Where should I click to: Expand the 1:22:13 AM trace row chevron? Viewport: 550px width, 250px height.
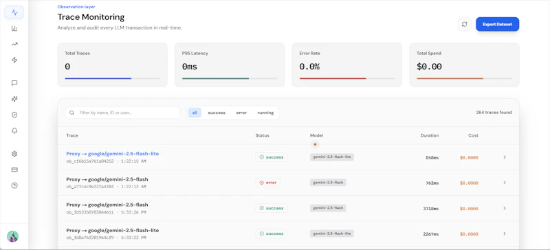click(505, 183)
